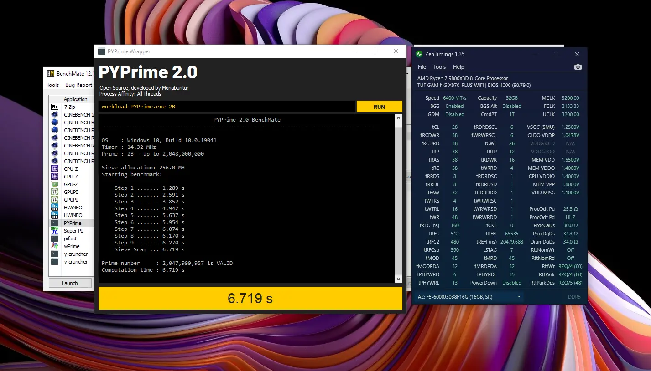
Task: Click the Process Affinity: All Threads text
Action: pyautogui.click(x=130, y=94)
